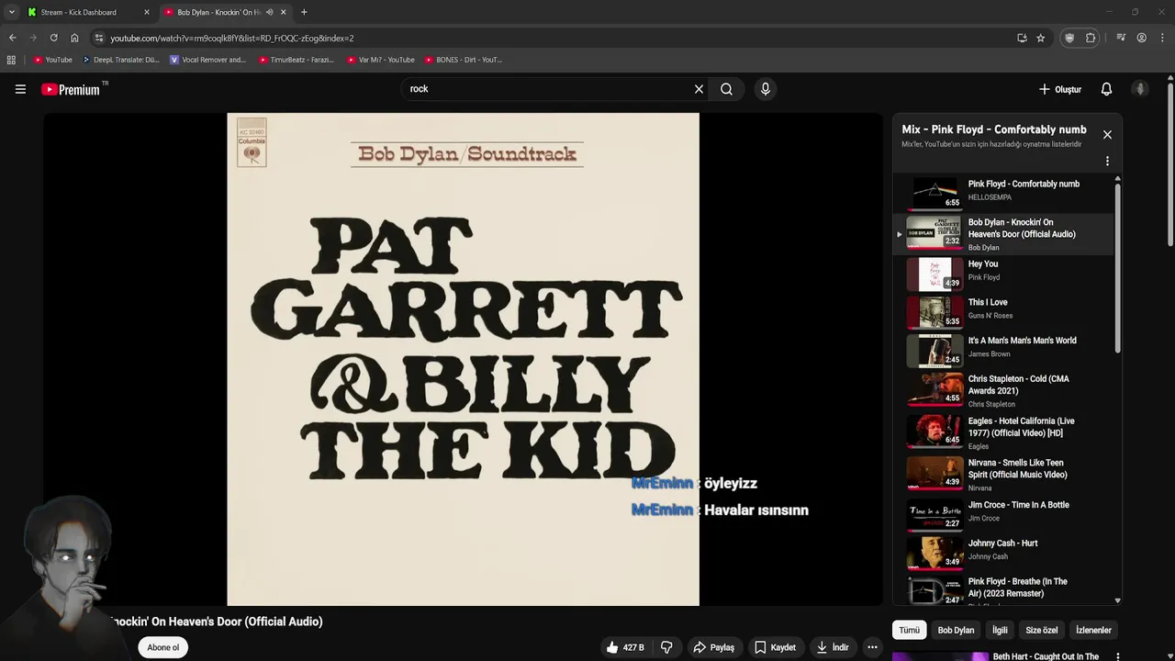Open the TimurBeatz bookmark

tap(297, 60)
